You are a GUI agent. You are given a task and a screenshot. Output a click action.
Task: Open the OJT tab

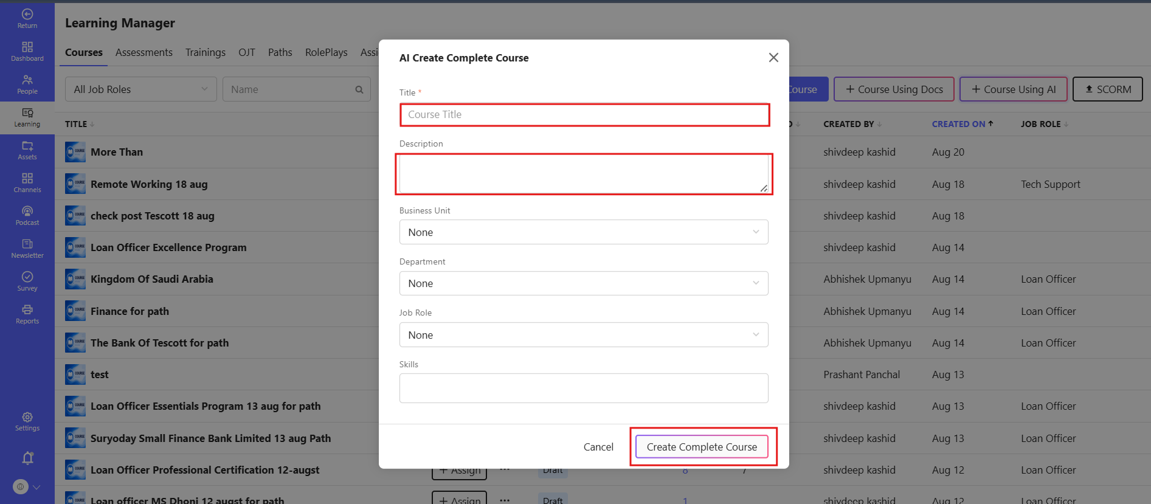pos(247,52)
